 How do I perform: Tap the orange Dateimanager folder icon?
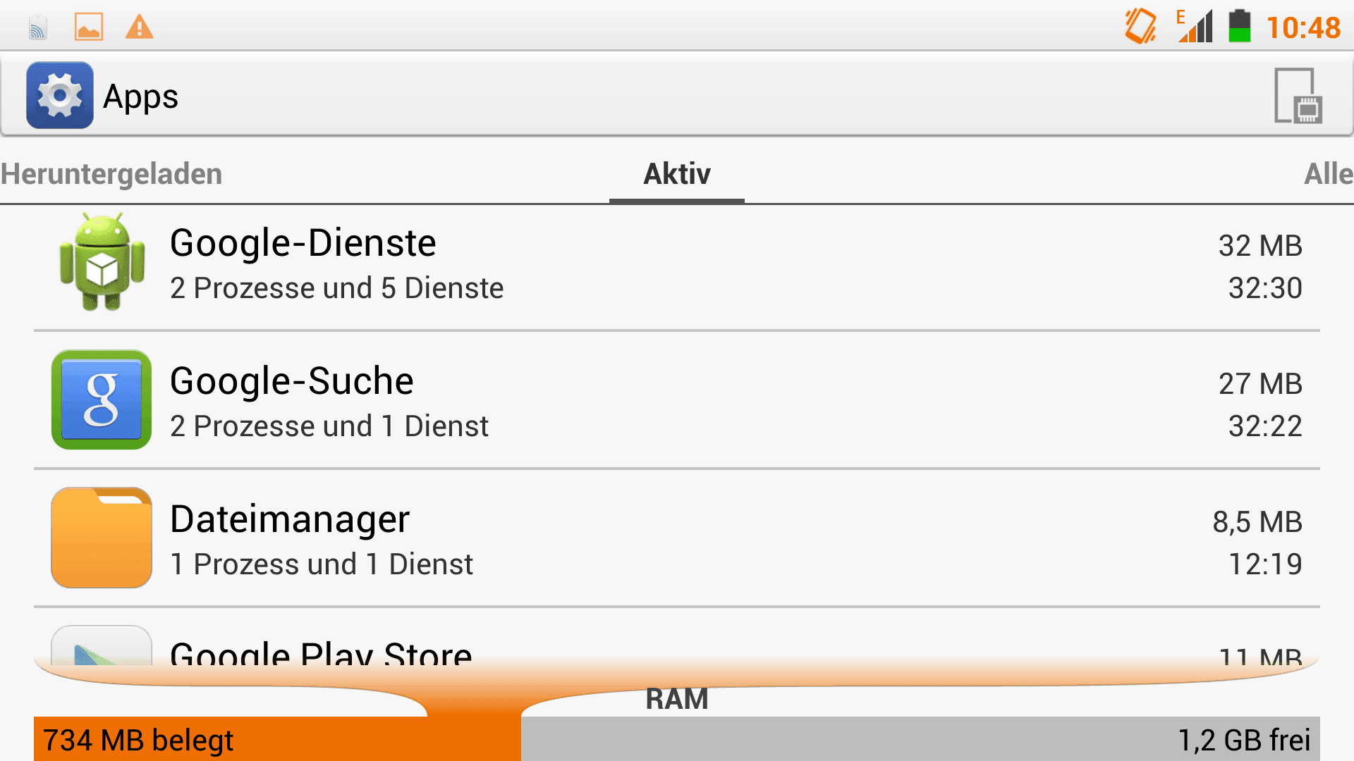click(x=102, y=538)
